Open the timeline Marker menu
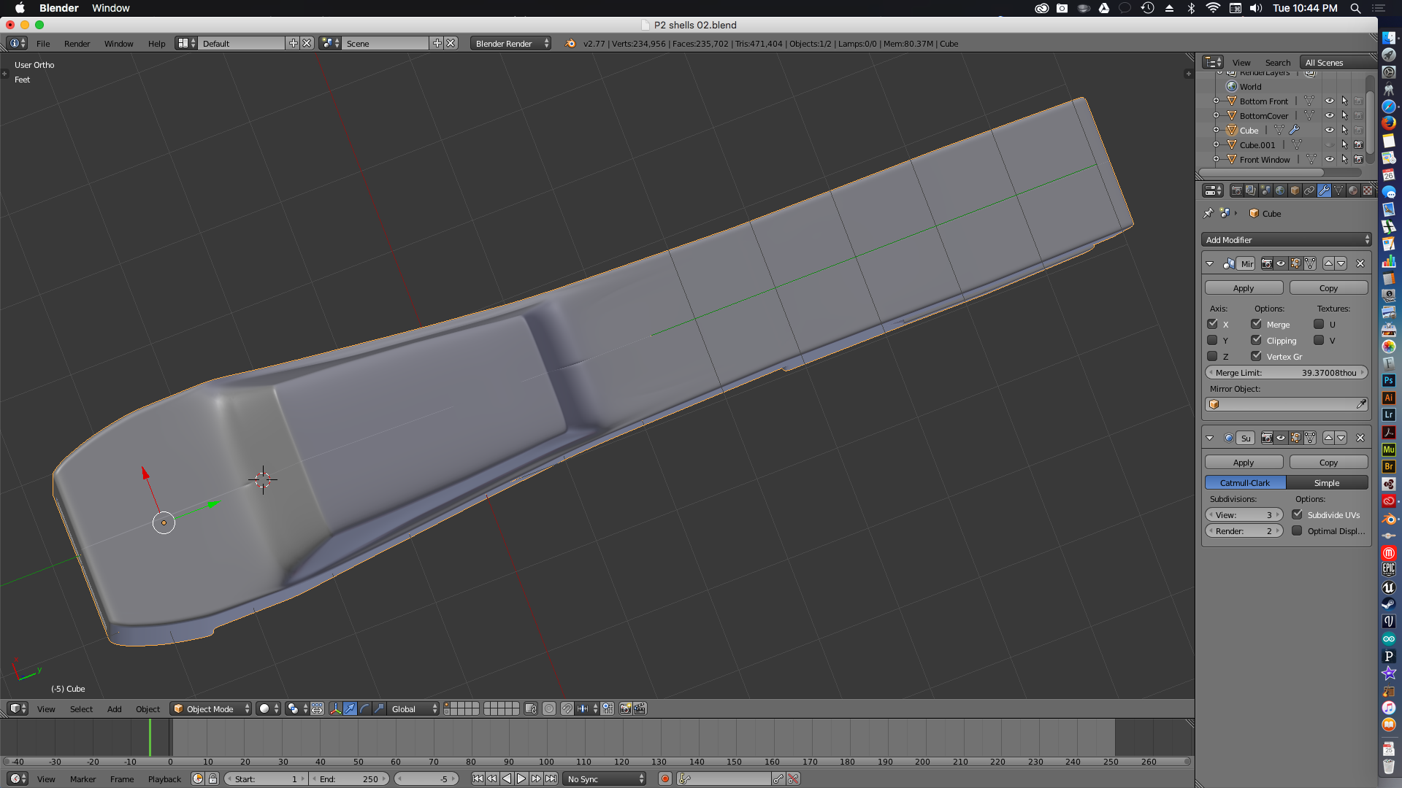The image size is (1402, 788). (x=83, y=779)
